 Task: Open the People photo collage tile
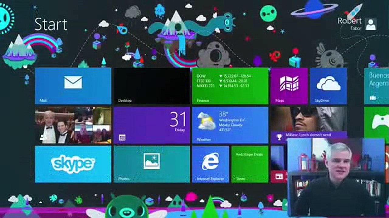(73, 125)
